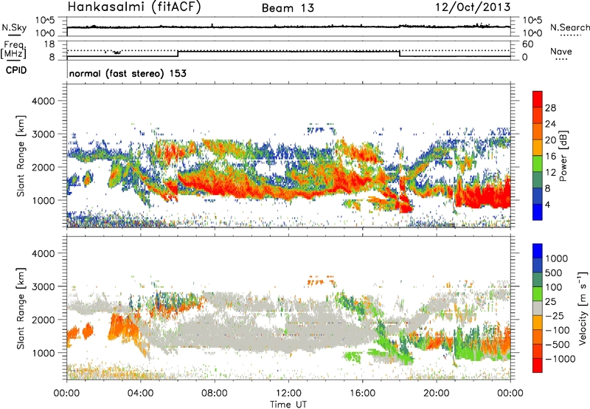
Task: Click the Slant Range label of the power panel
Action: point(21,156)
